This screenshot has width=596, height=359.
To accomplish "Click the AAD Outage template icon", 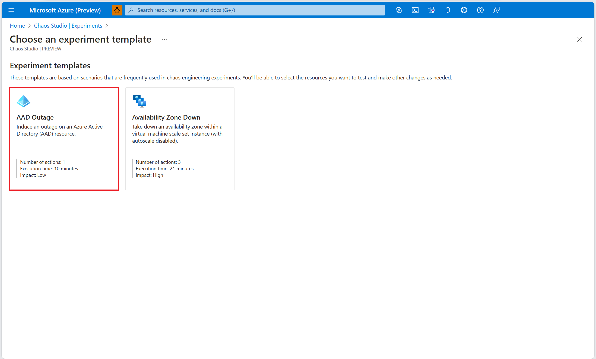I will click(24, 101).
